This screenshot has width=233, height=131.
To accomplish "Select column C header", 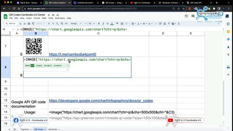I will tap(99, 33).
